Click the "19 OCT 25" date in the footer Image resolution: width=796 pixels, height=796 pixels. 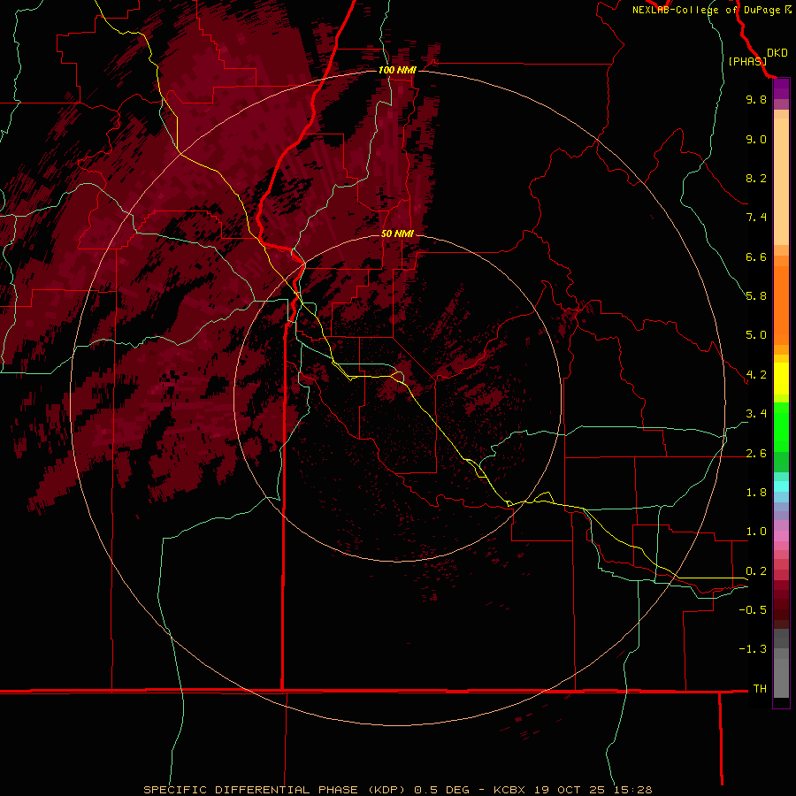(x=568, y=790)
